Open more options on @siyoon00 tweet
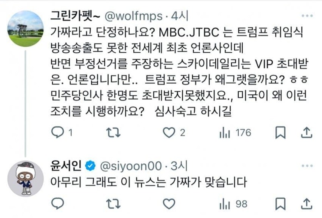The height and width of the screenshot is (218, 322). pyautogui.click(x=307, y=166)
